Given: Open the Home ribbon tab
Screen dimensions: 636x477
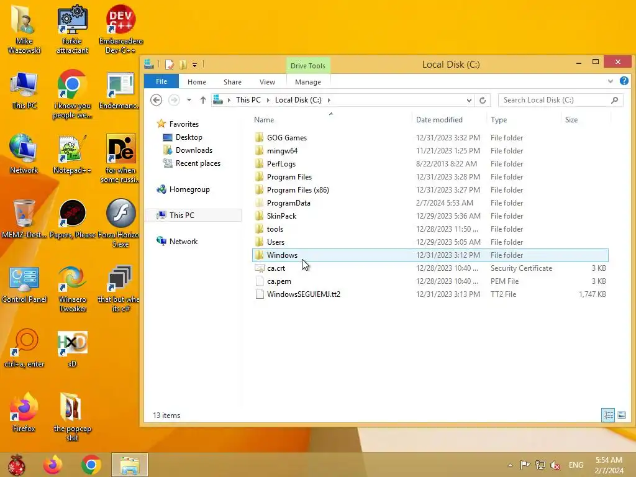Looking at the screenshot, I should [197, 82].
